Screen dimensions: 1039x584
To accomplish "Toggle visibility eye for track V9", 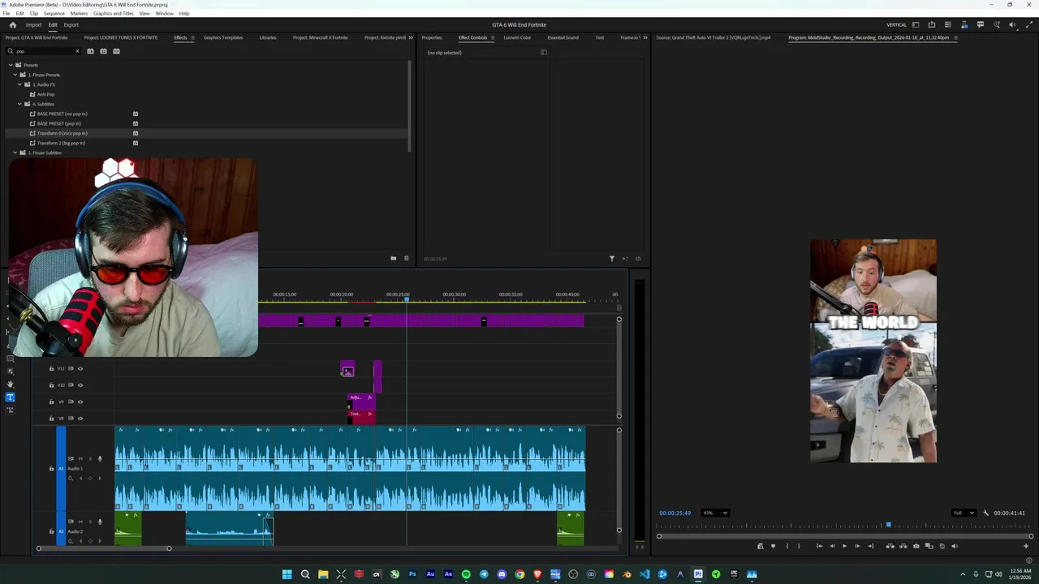I will (80, 401).
